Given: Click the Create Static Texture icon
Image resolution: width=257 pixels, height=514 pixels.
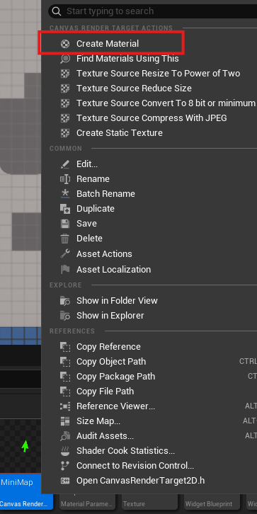Looking at the screenshot, I should (x=65, y=133).
